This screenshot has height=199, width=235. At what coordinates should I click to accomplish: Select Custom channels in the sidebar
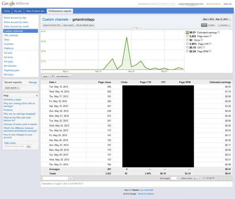tap(20, 31)
